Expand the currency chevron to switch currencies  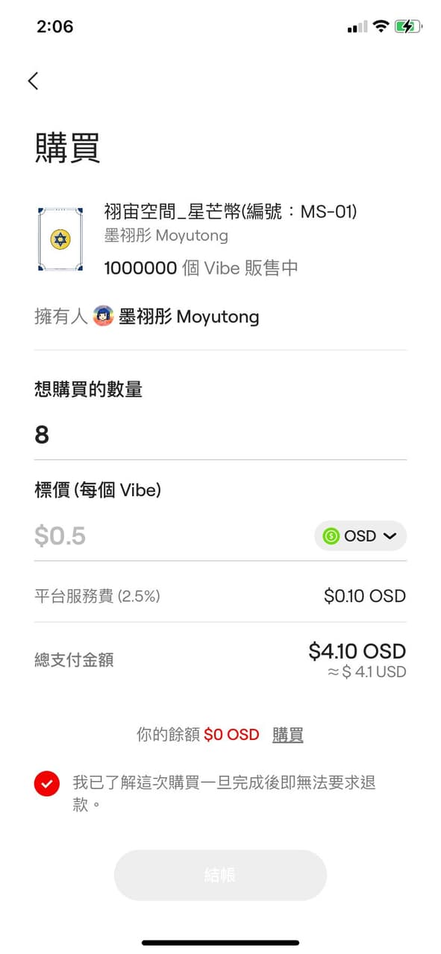point(389,536)
